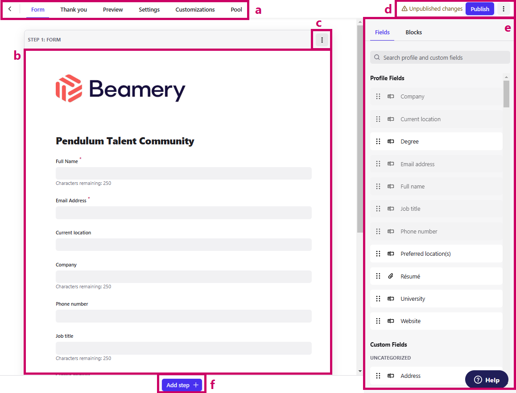Image resolution: width=516 pixels, height=393 pixels.
Task: Go to the Customizations tab
Action: pyautogui.click(x=195, y=9)
